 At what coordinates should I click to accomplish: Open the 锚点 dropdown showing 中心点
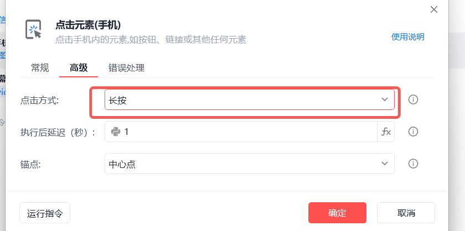click(x=244, y=164)
